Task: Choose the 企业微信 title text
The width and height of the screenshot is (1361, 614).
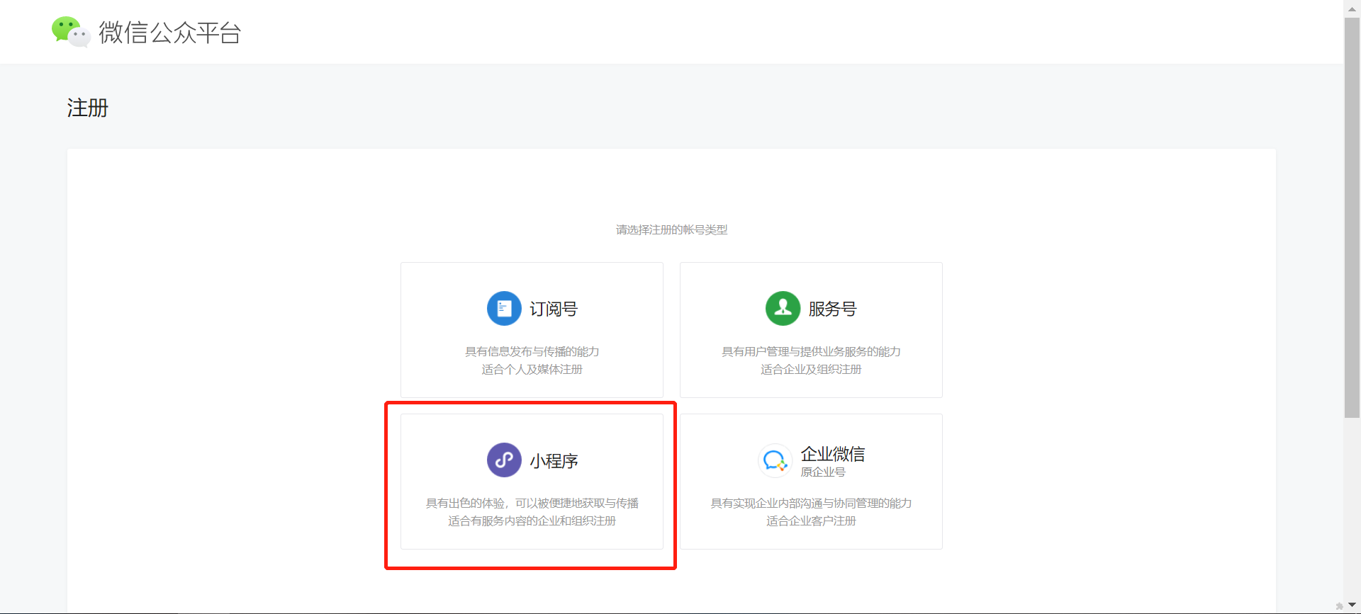Action: [832, 454]
